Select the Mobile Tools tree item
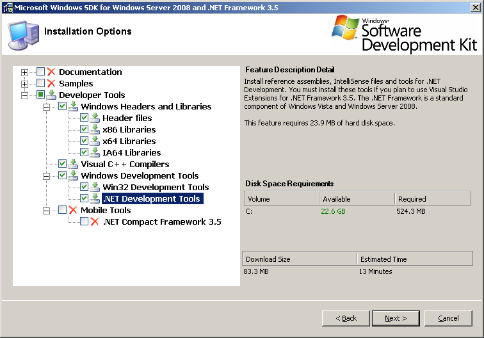This screenshot has width=484, height=338. click(106, 210)
